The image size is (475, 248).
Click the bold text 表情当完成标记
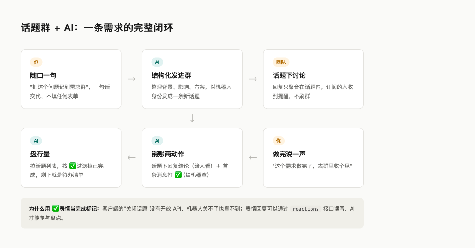click(78, 209)
